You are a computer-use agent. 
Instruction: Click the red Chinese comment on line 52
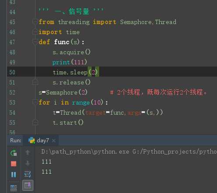[x=159, y=92]
